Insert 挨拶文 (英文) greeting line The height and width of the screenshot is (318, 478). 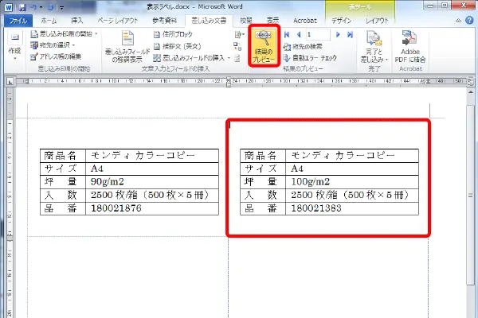[x=177, y=46]
